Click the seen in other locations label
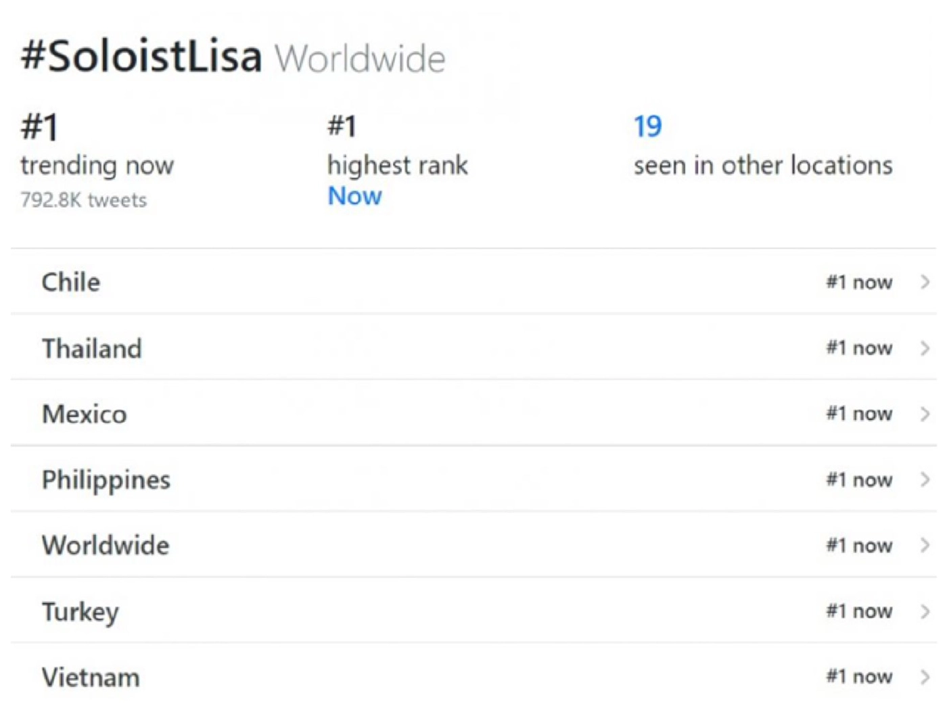947x710 pixels. (763, 165)
